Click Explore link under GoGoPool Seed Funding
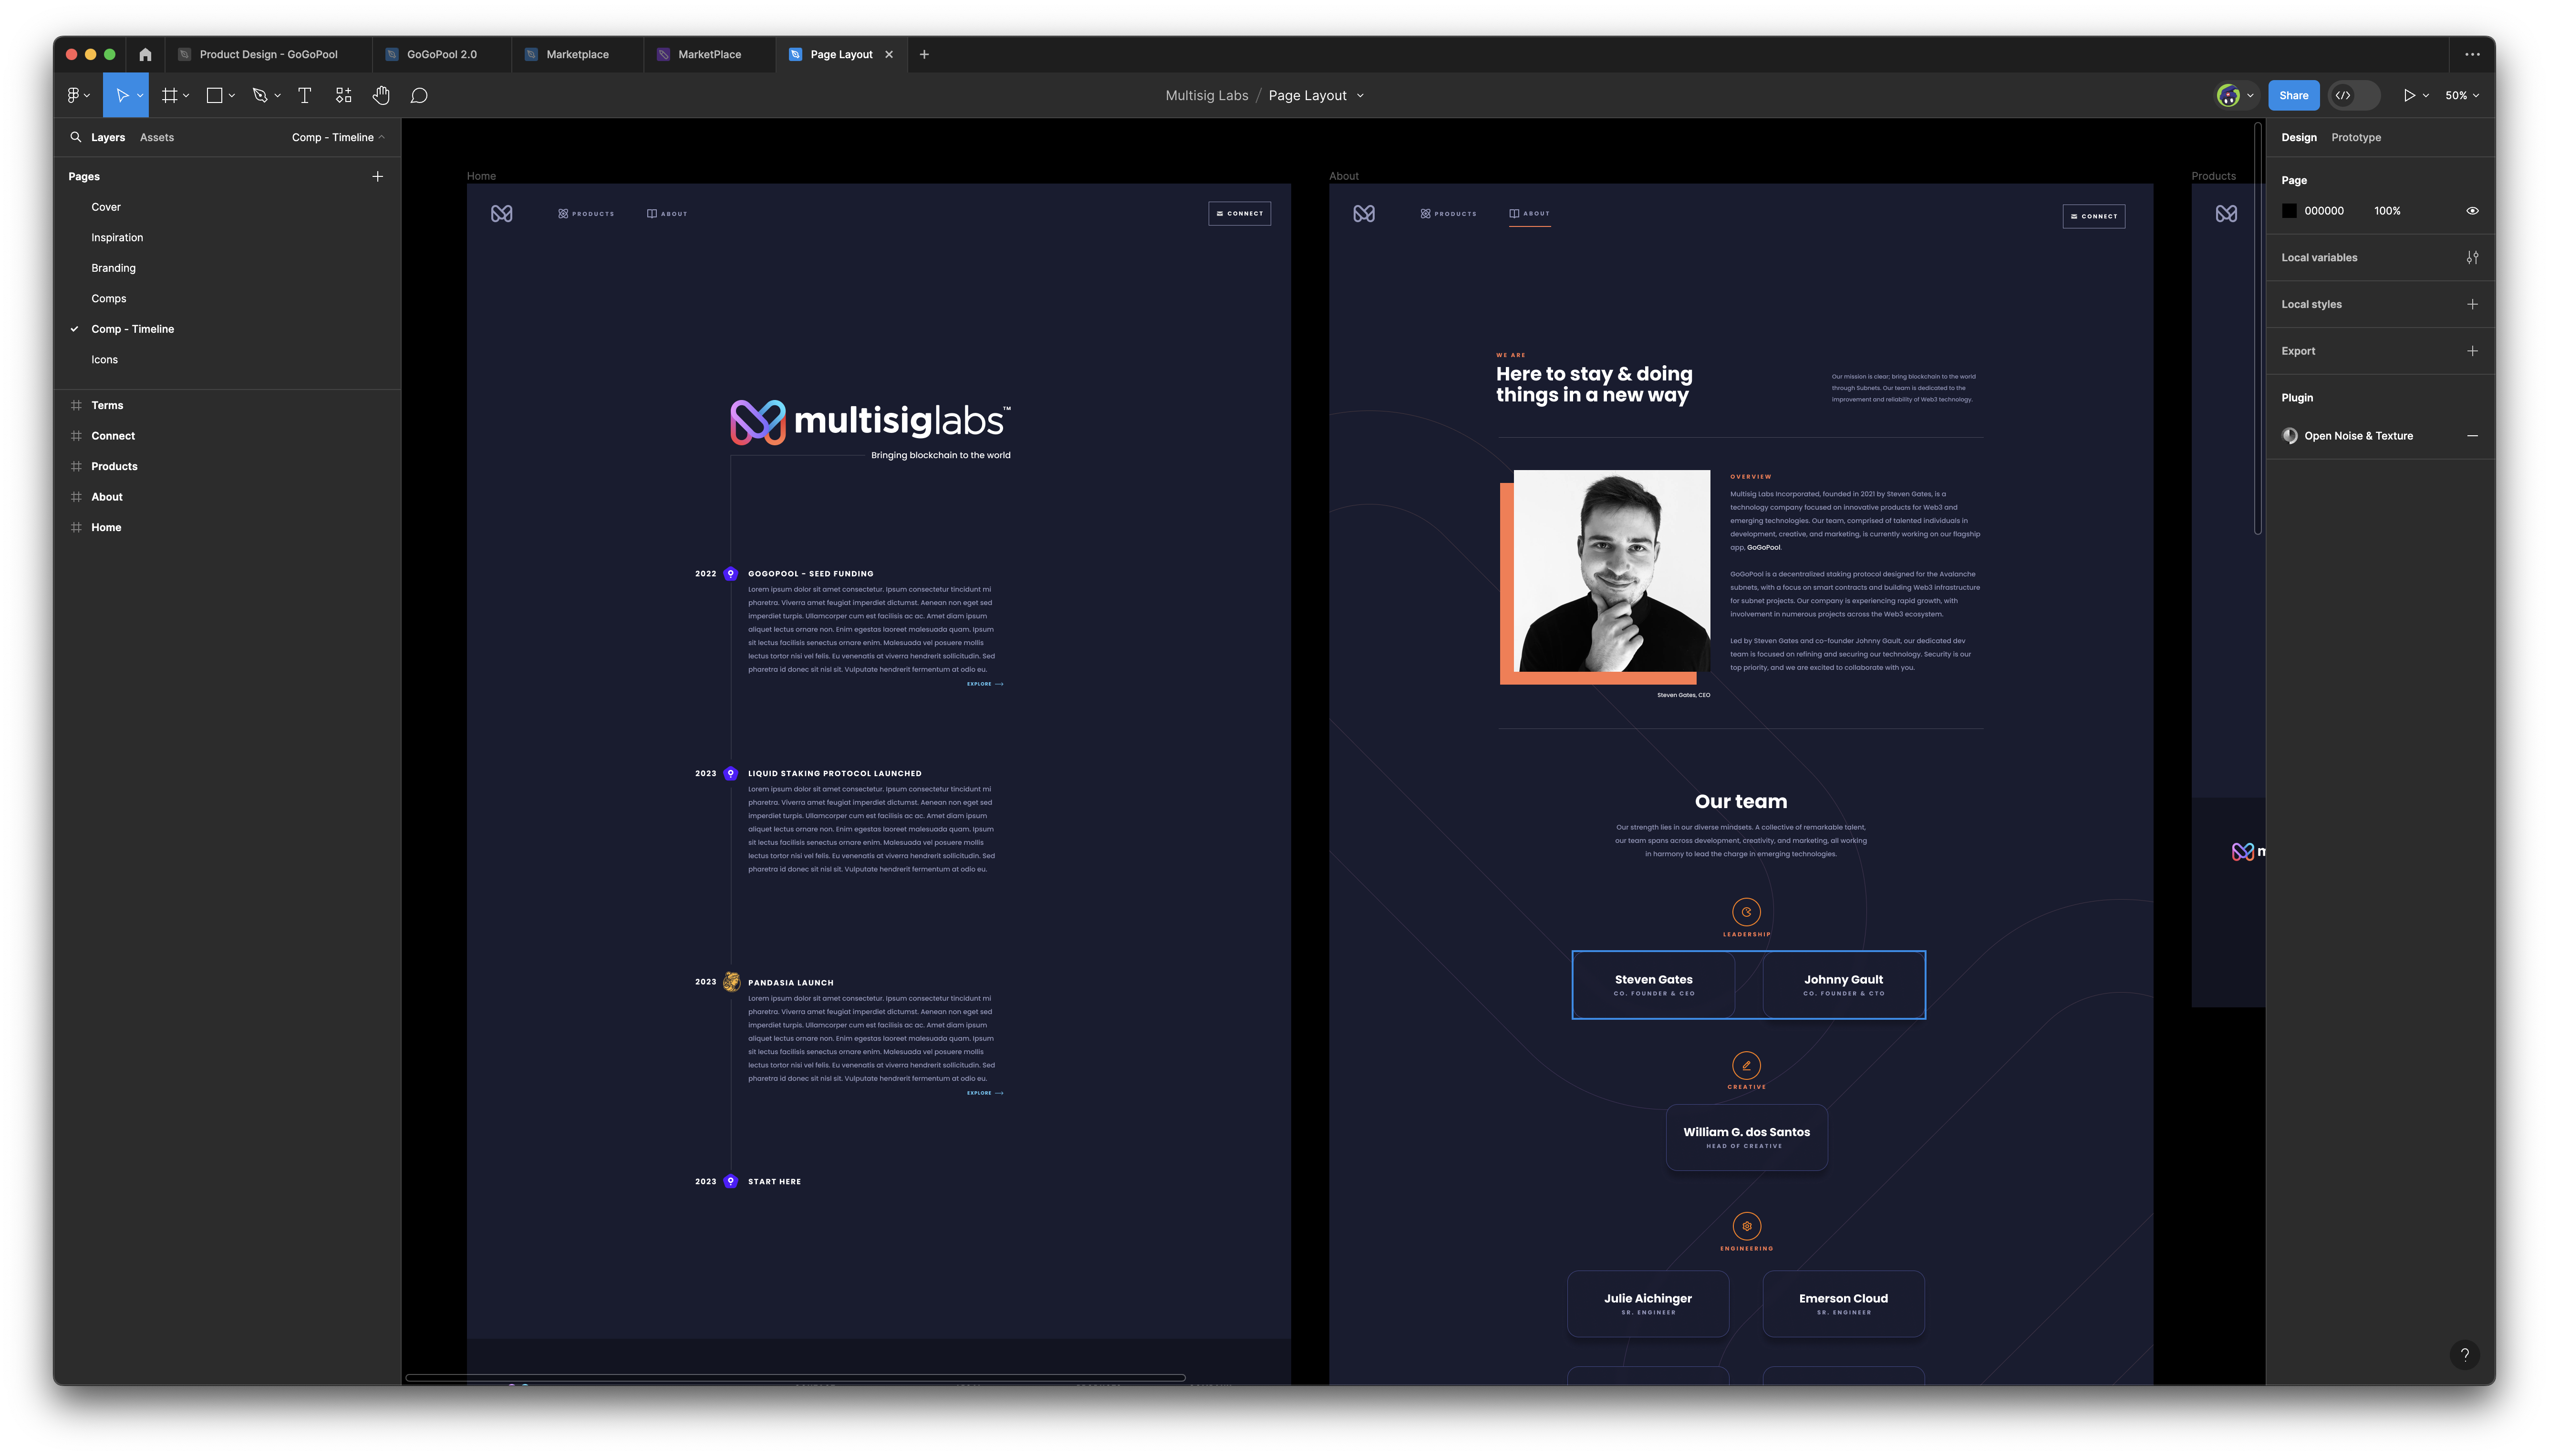The image size is (2549, 1456). tap(984, 684)
